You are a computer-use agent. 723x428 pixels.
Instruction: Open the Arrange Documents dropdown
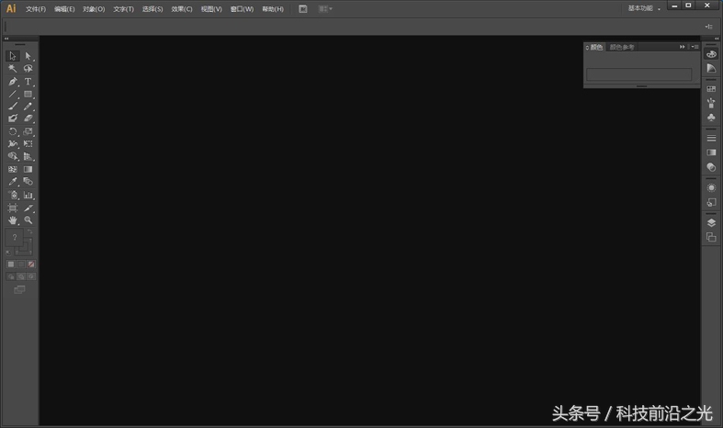[325, 9]
